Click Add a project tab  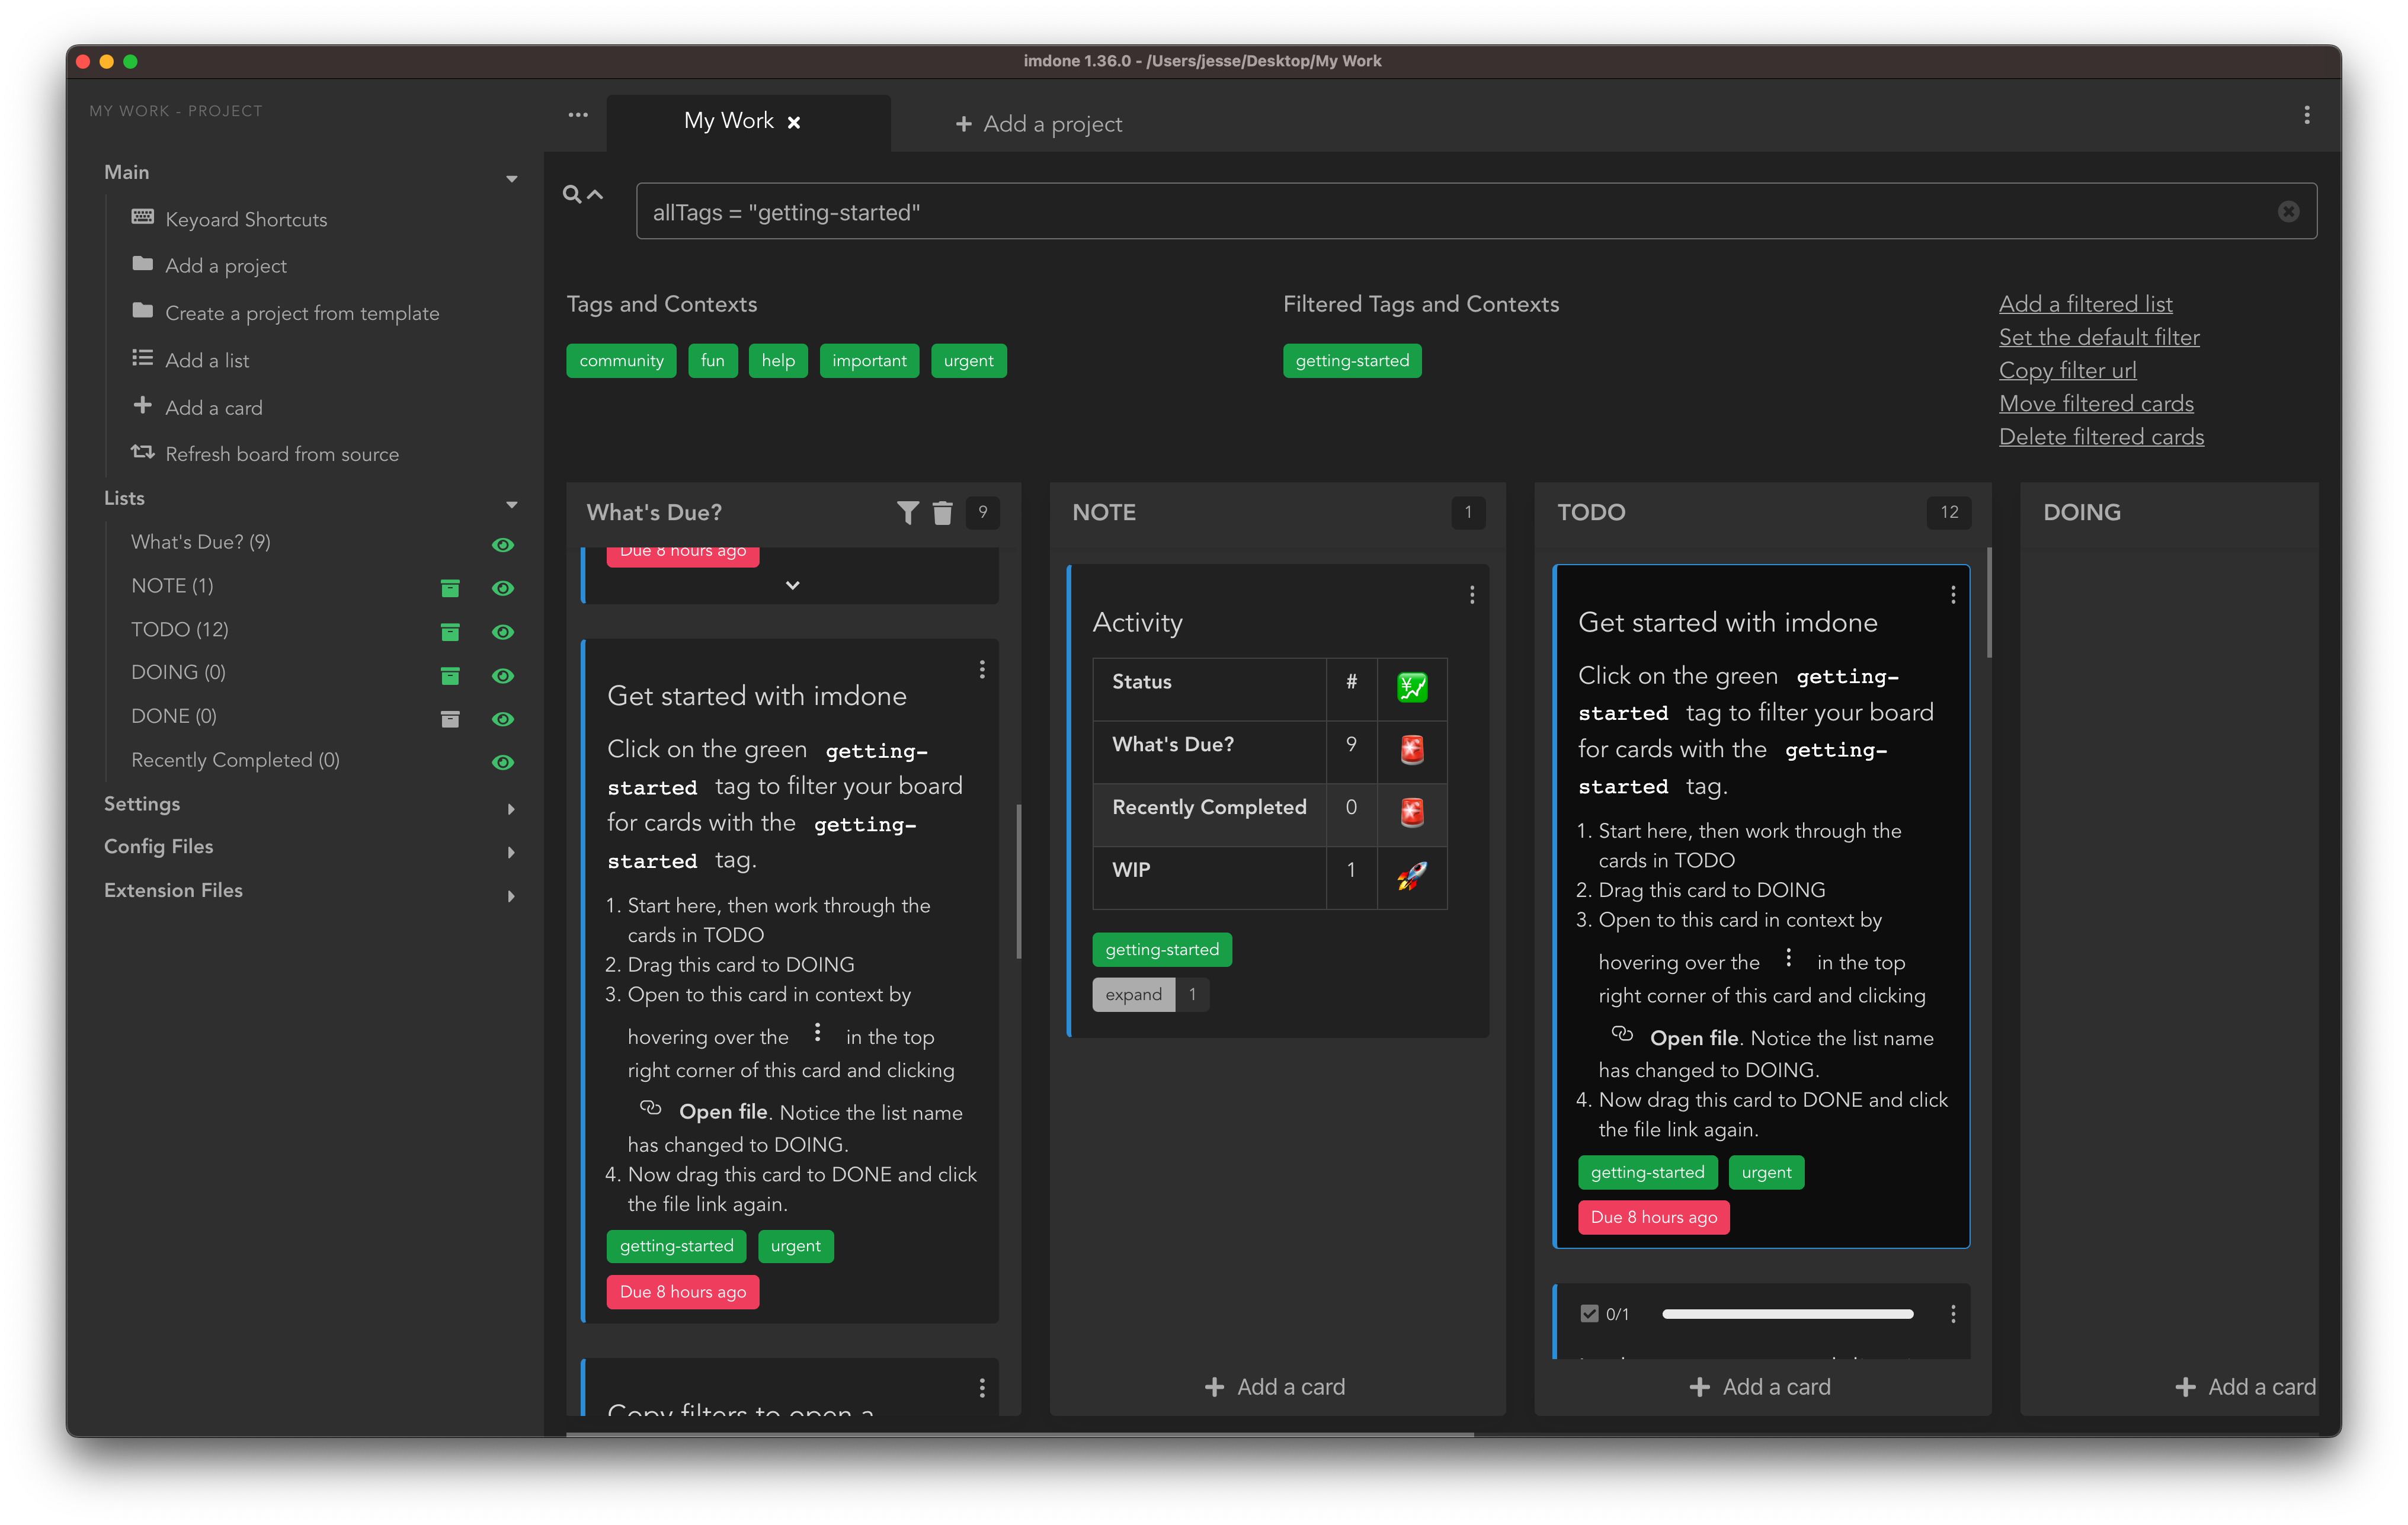pyautogui.click(x=1038, y=124)
